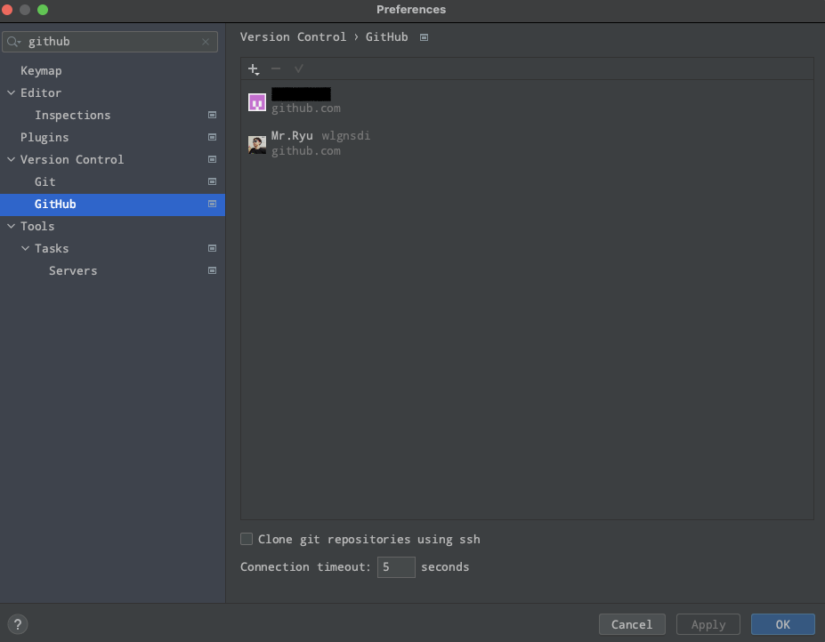Click the Mr.Ryu account avatar photo
The width and height of the screenshot is (825, 642).
coord(257,145)
